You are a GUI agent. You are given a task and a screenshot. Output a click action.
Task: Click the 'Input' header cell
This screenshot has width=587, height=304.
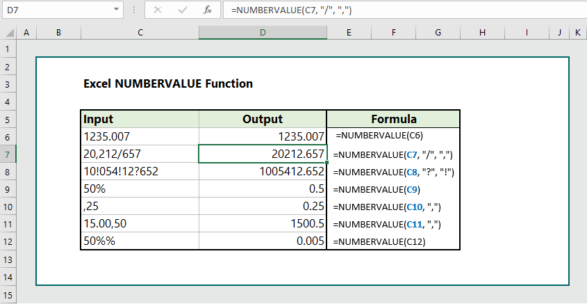pos(140,119)
